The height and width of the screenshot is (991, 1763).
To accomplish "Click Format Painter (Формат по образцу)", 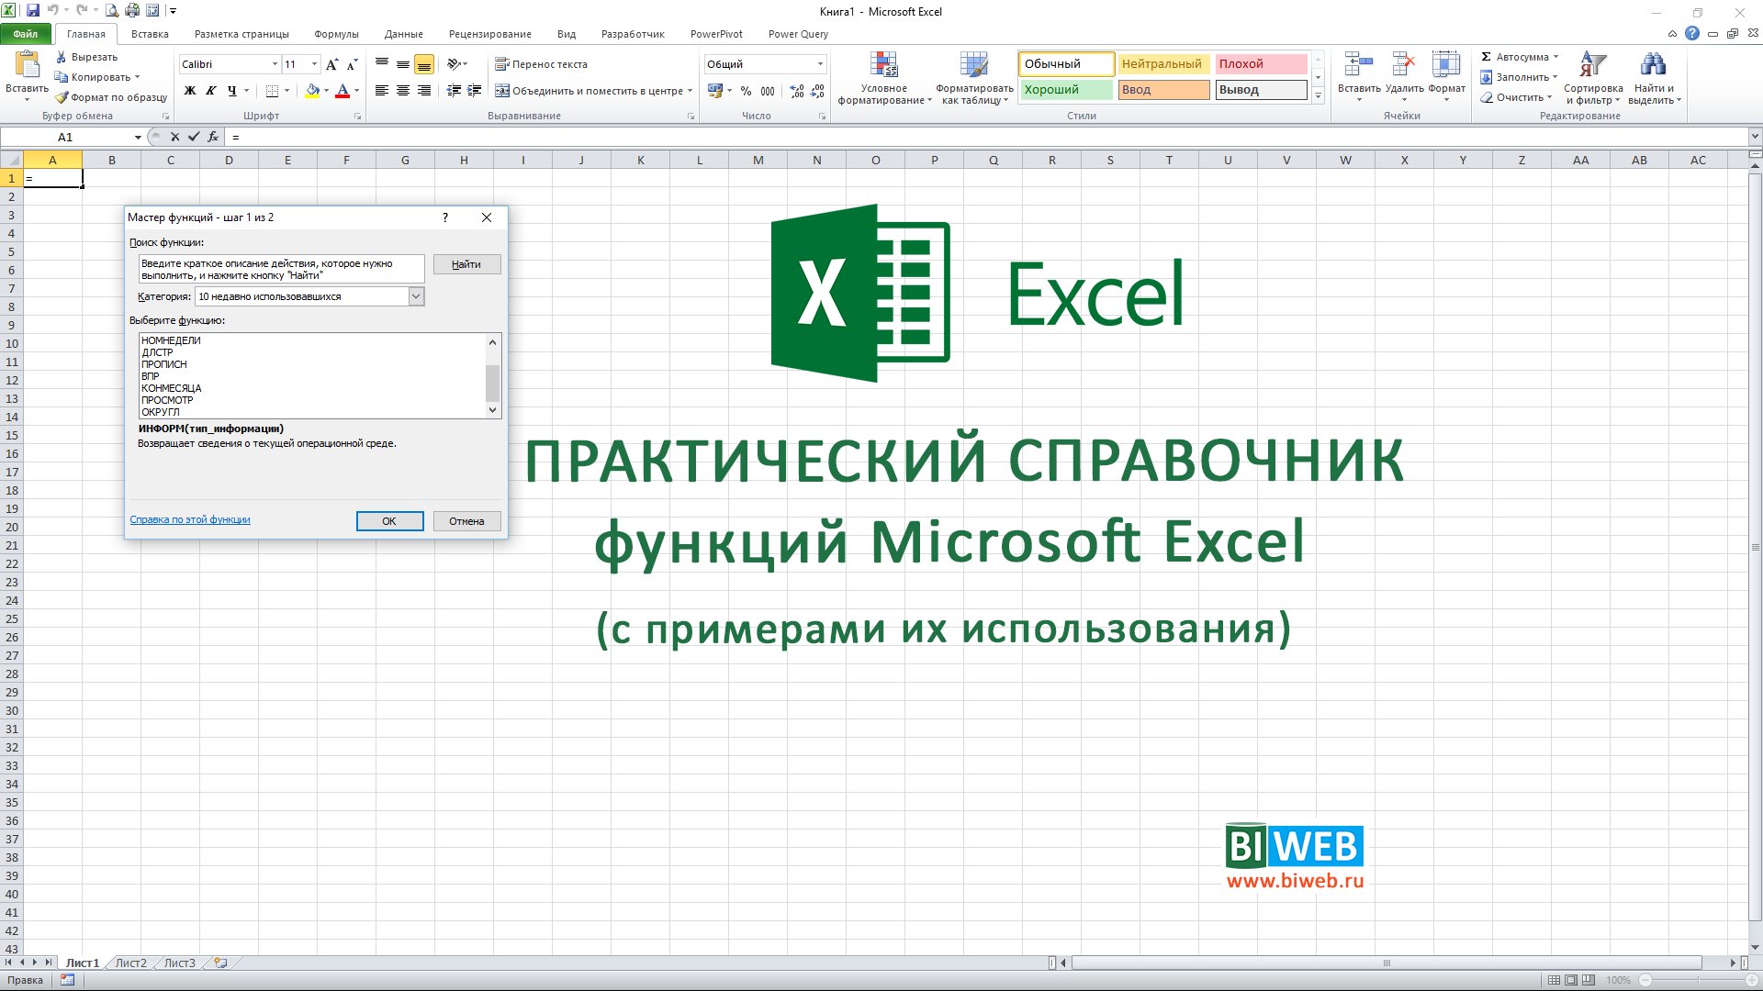I will point(111,97).
